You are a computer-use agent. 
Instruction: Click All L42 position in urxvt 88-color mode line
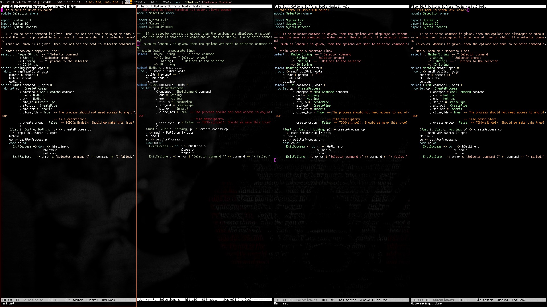tap(328, 300)
